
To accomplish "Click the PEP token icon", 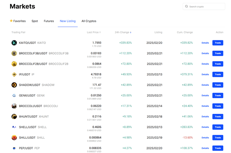I will pos(14,148).
